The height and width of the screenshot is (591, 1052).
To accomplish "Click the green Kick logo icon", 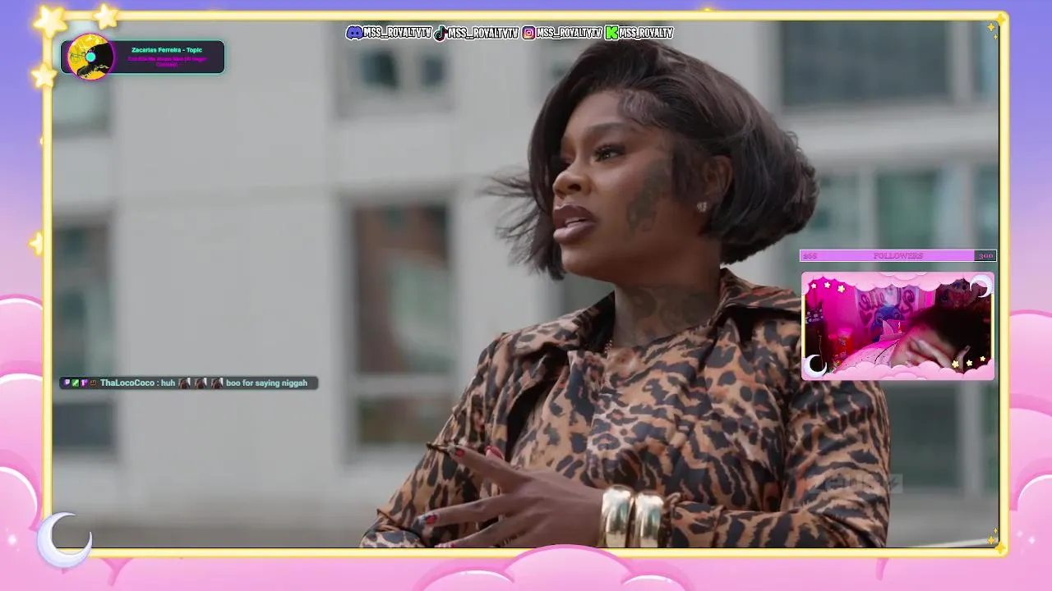I will point(611,33).
